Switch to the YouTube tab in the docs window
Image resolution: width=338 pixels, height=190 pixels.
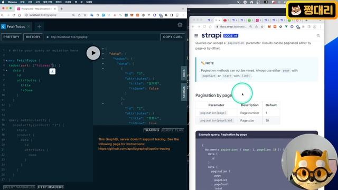[x=226, y=20]
